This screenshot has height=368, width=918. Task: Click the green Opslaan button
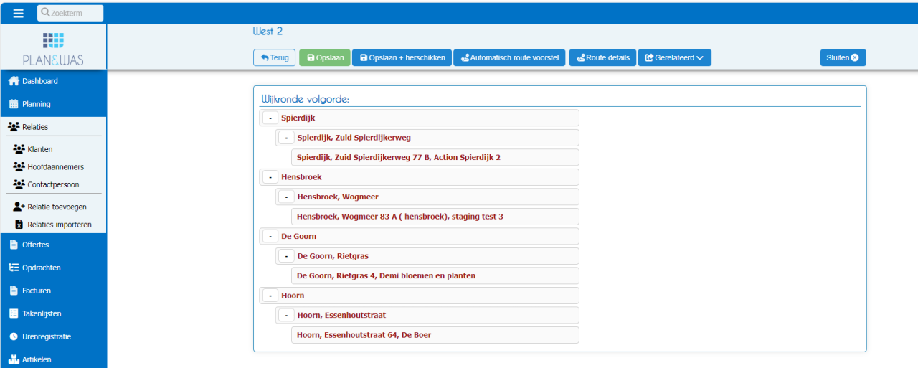pos(324,57)
